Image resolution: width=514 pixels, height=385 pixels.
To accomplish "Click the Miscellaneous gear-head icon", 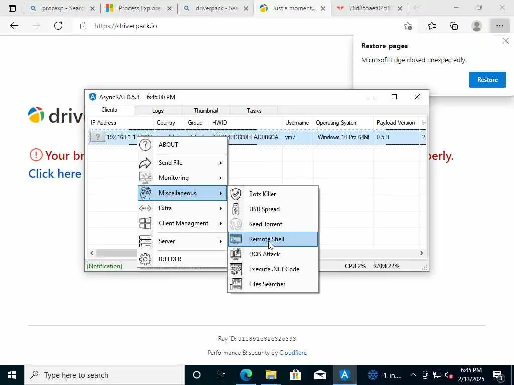I will pos(145,193).
